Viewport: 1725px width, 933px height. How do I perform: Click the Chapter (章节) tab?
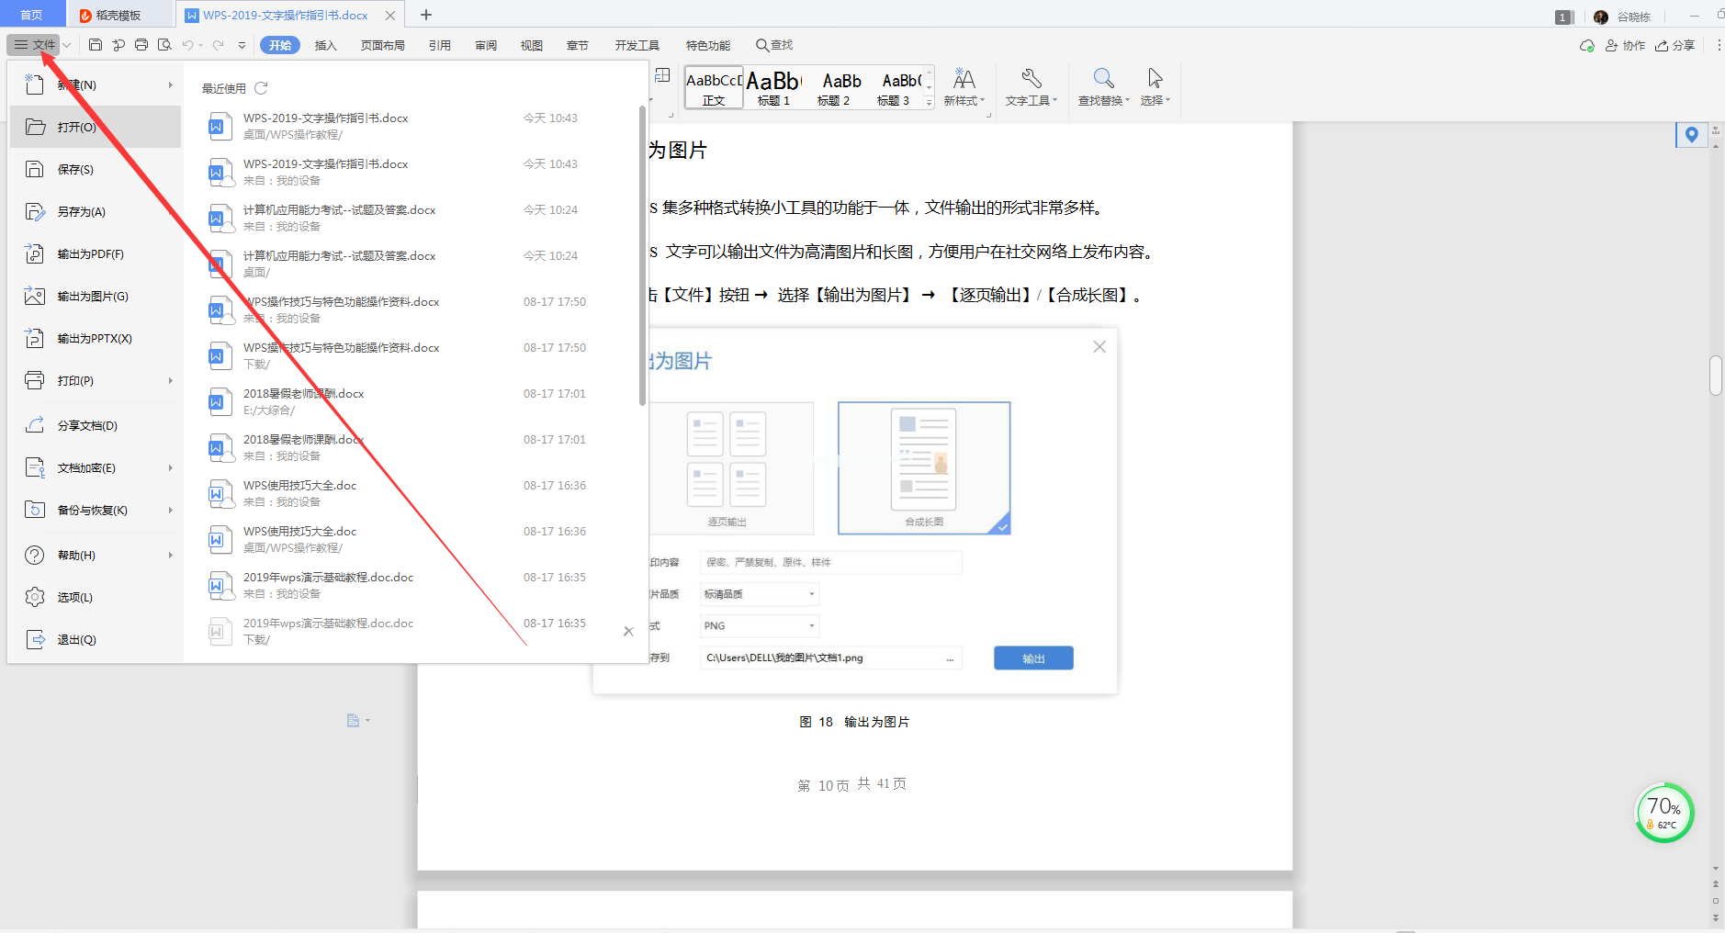pyautogui.click(x=578, y=45)
